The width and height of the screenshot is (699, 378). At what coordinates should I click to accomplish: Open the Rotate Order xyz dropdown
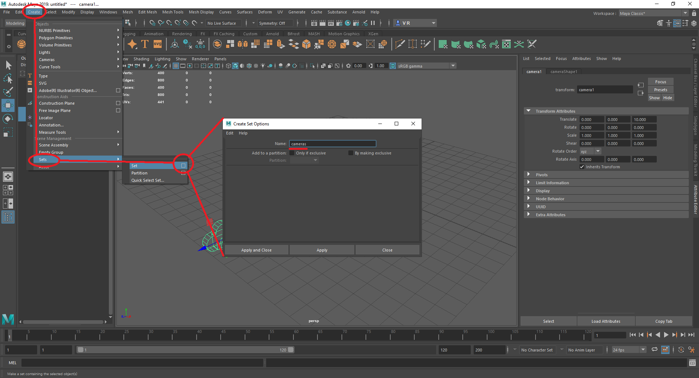tap(597, 151)
